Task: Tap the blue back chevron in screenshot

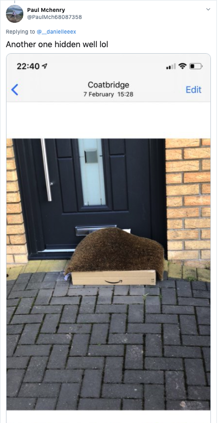Action: [15, 89]
